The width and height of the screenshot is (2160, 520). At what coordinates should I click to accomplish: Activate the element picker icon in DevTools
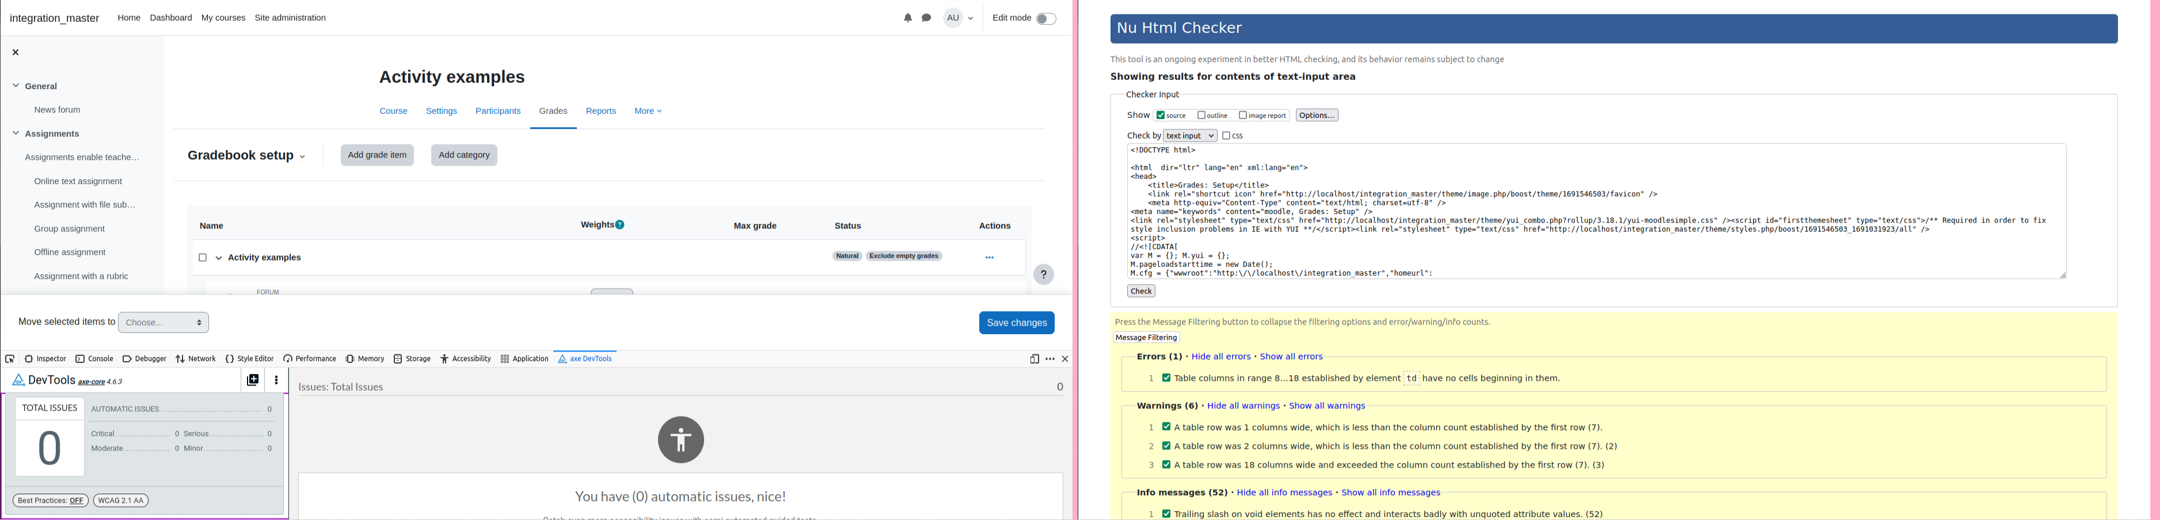click(x=10, y=360)
